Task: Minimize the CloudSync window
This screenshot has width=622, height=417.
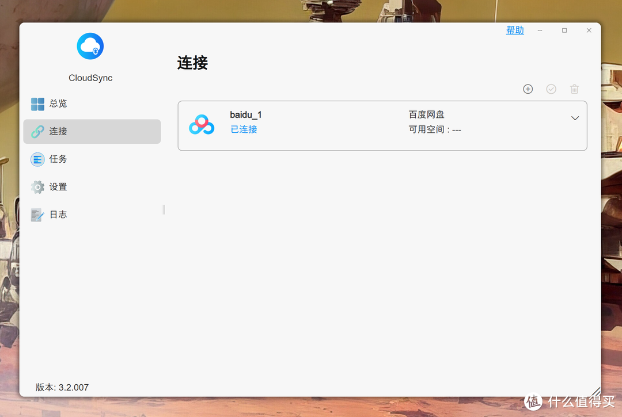Action: click(540, 30)
